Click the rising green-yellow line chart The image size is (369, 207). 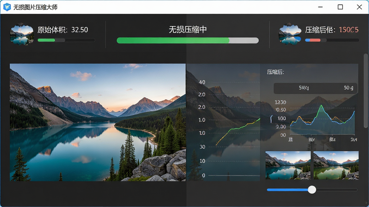238,132
